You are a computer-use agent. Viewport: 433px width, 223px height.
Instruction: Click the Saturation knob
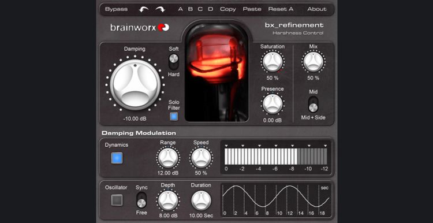(273, 62)
